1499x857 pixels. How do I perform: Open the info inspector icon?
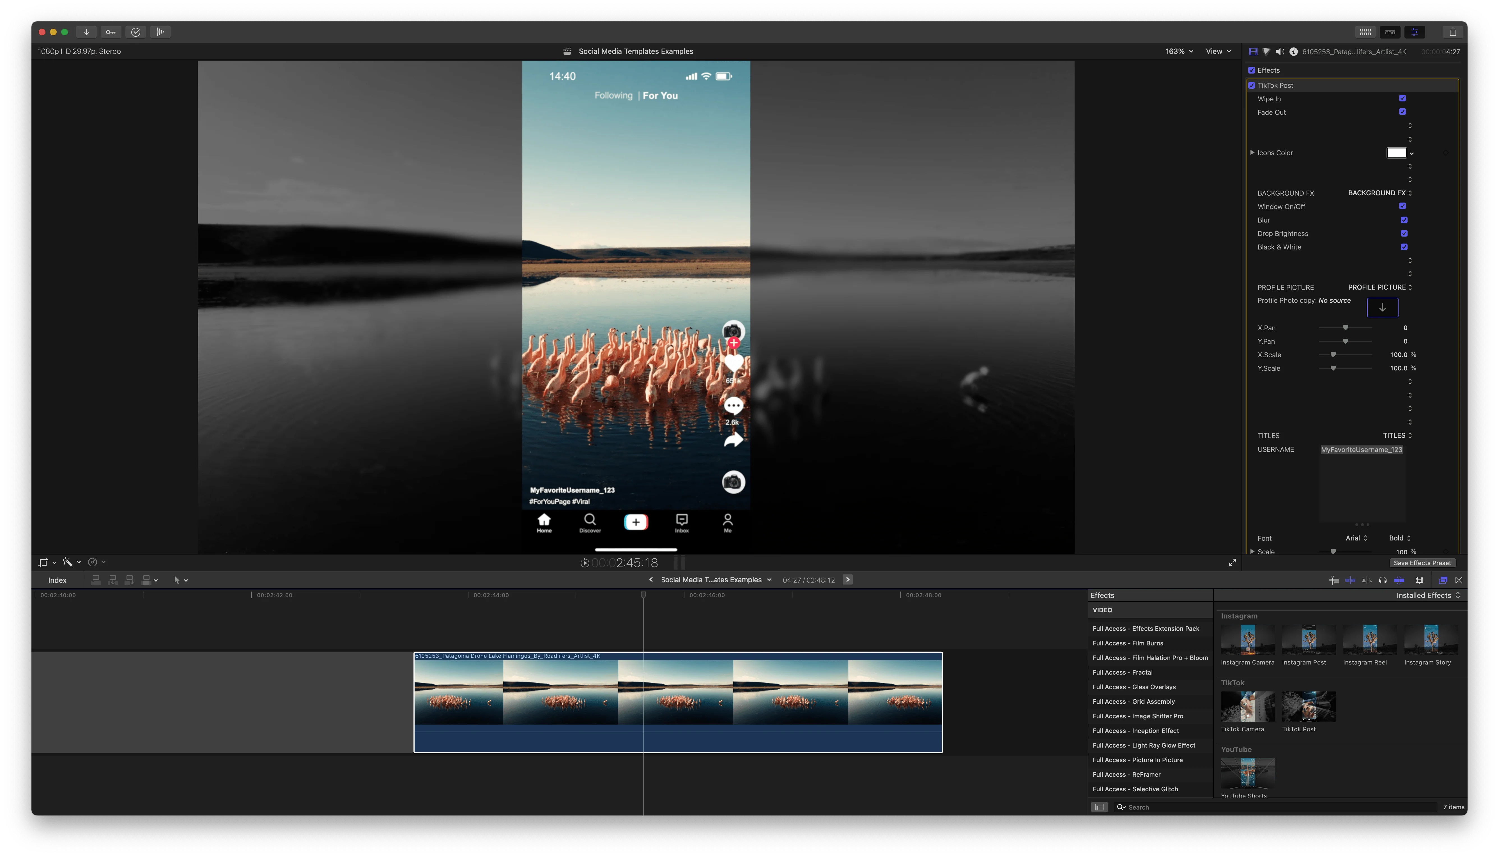click(x=1293, y=52)
